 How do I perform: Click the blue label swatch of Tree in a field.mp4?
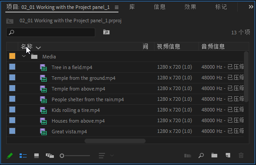point(12,67)
